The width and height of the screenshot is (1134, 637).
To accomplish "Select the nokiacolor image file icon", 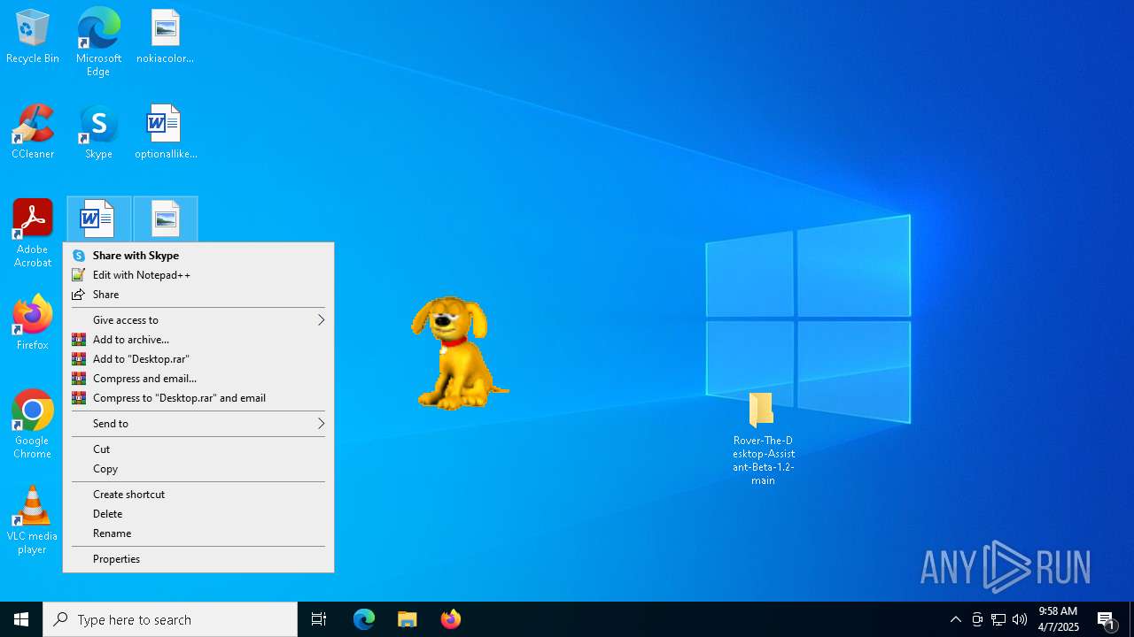I will [x=165, y=37].
